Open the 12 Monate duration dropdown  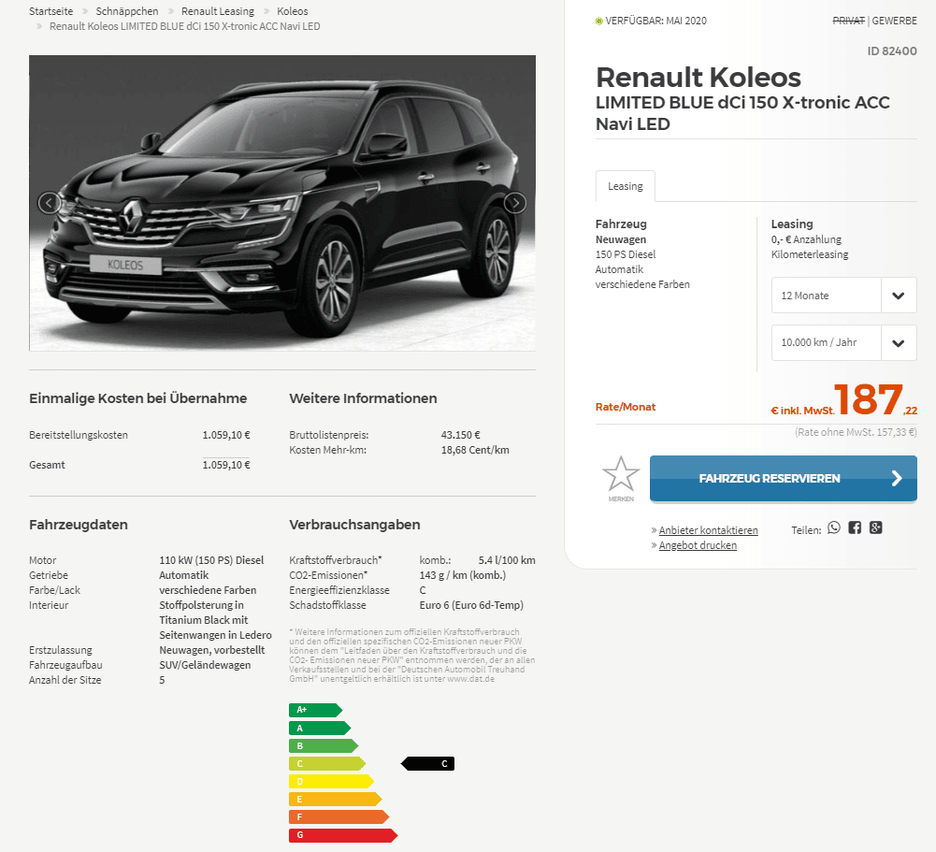click(844, 295)
